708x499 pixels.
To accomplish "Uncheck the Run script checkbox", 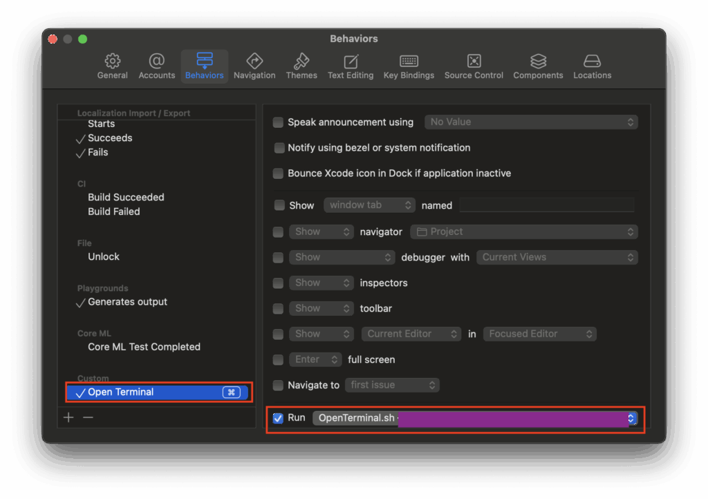I will click(x=278, y=418).
